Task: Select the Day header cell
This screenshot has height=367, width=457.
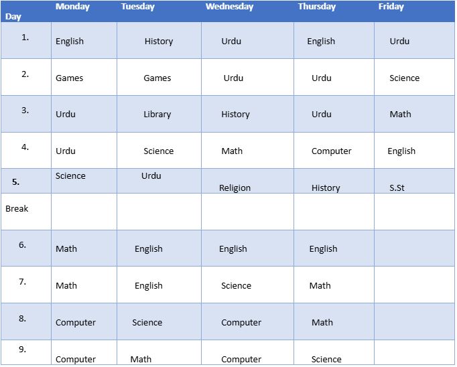Action: tap(26, 11)
